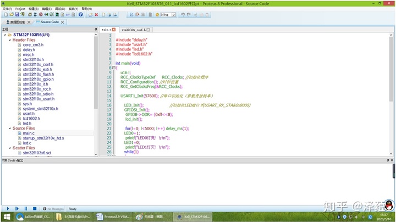Screen dimensions: 396x223
Task: Click the No Messages status indicator
Action: [x=53, y=209]
